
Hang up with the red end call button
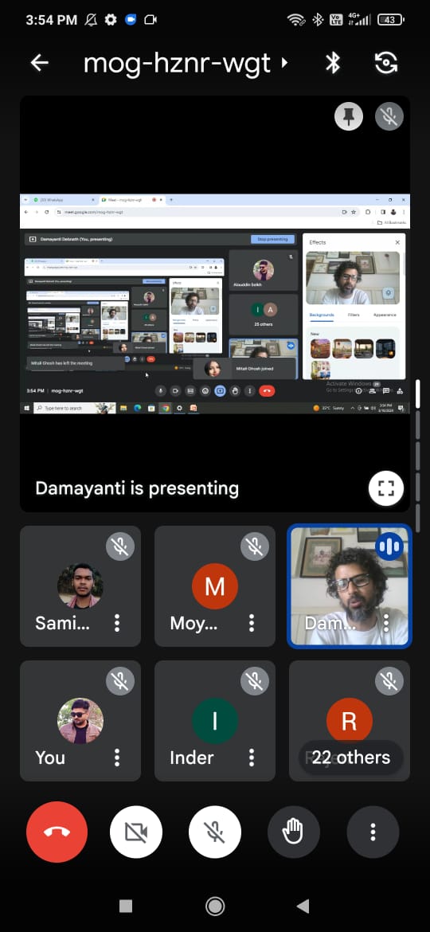point(57,832)
